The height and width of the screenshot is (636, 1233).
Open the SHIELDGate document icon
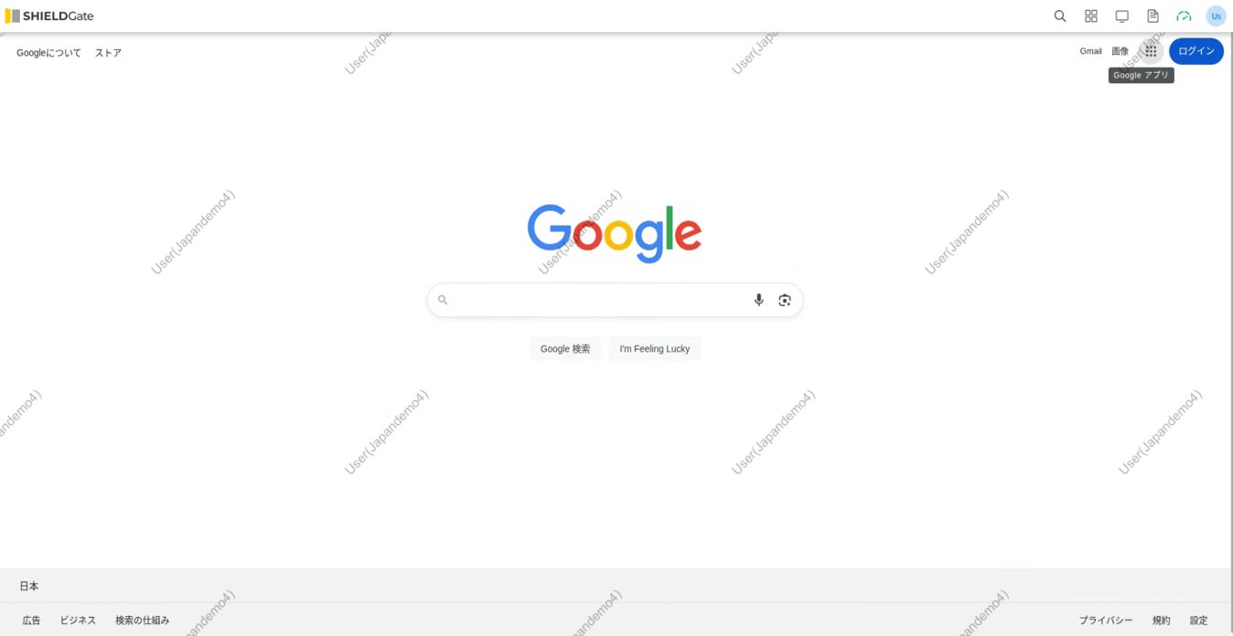point(1153,16)
